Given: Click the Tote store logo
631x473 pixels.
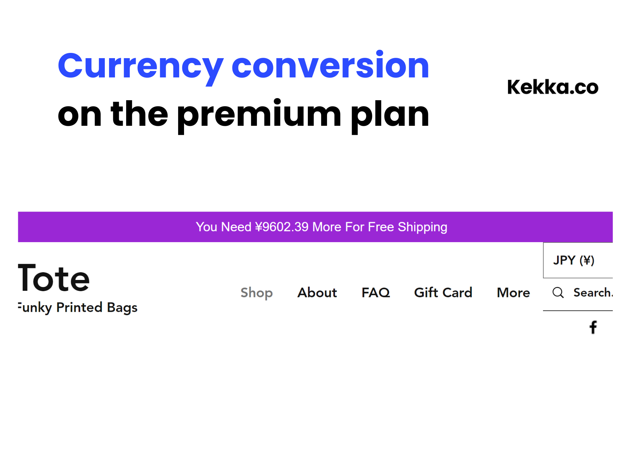Looking at the screenshot, I should tap(54, 279).
